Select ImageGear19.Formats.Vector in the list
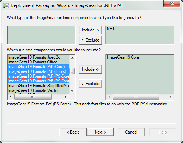Viewport: 183px width, 143px height. pos(38,90)
